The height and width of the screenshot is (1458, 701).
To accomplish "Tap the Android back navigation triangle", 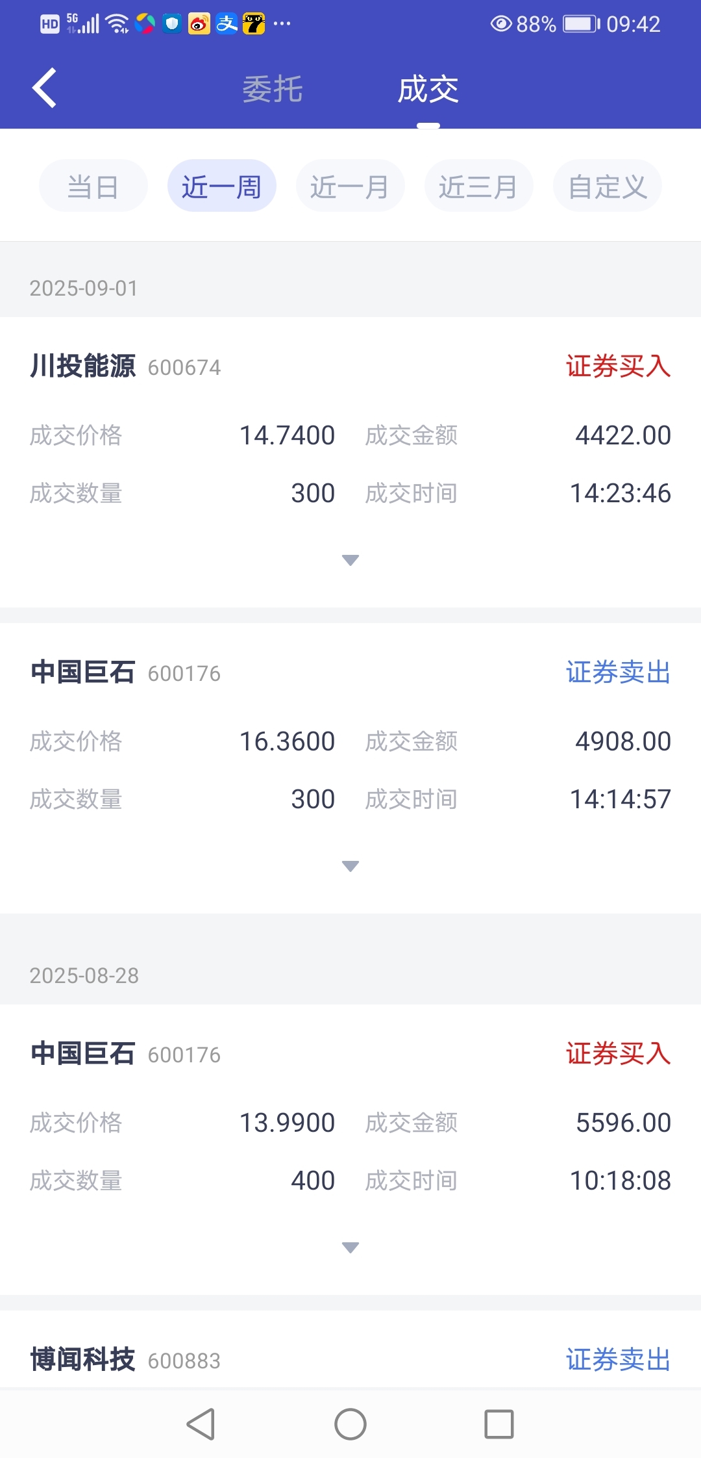I will 201,1424.
